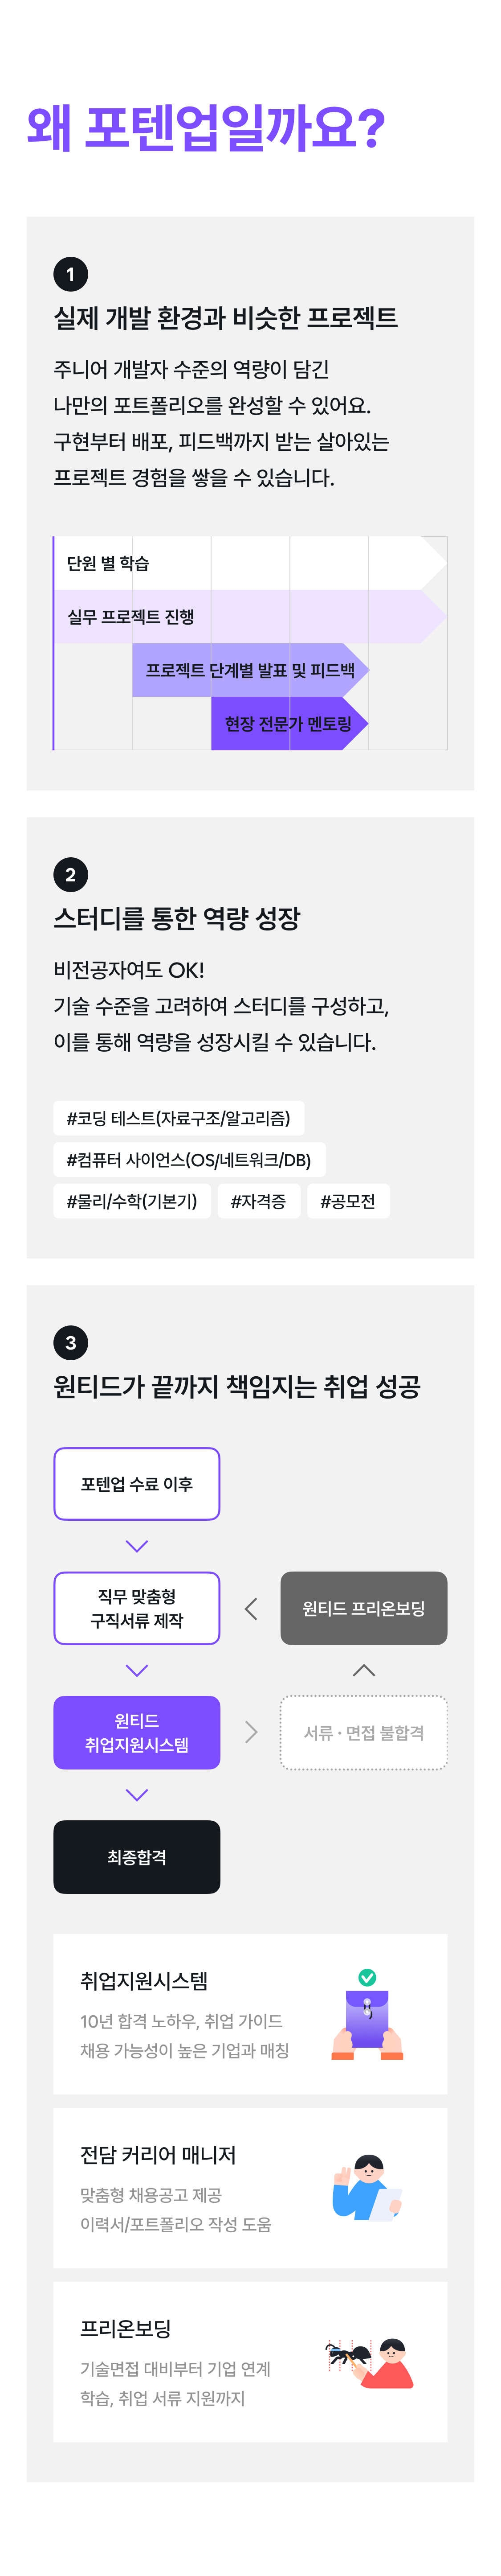The image size is (501, 2576).
Task: Click the 포텐업 수료 이후 box
Action: [x=137, y=1484]
